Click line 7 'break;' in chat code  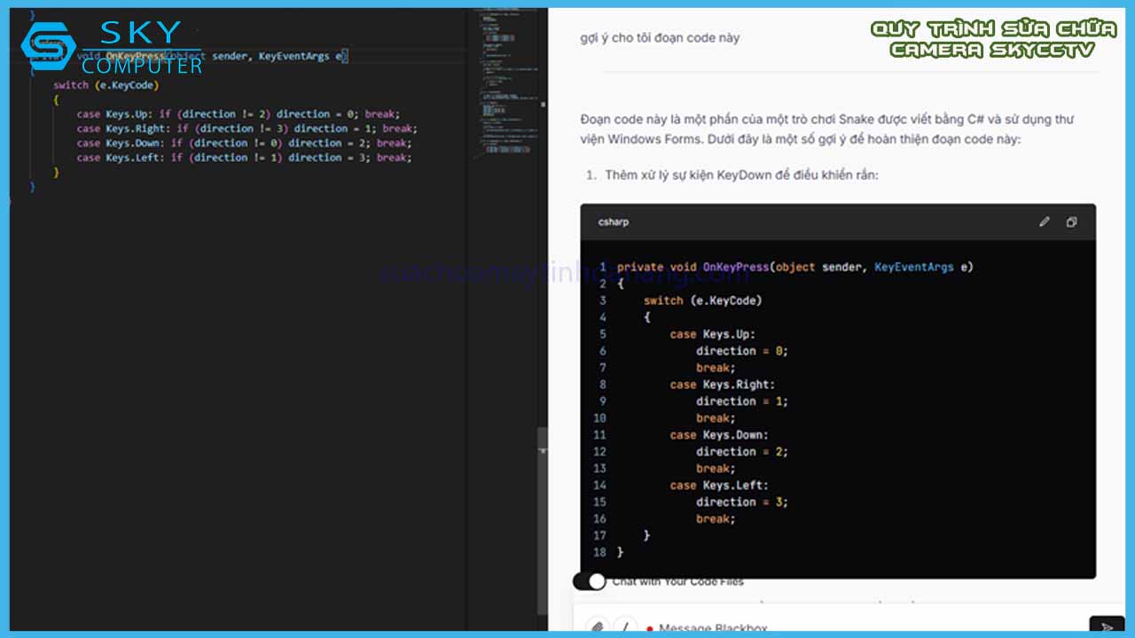(716, 368)
